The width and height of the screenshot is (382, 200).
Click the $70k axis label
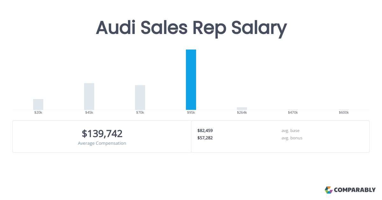point(140,112)
